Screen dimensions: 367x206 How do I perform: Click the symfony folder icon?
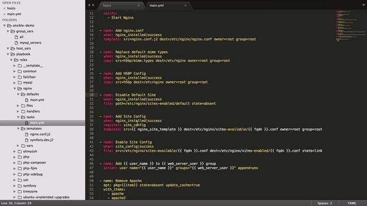pyautogui.click(x=19, y=185)
